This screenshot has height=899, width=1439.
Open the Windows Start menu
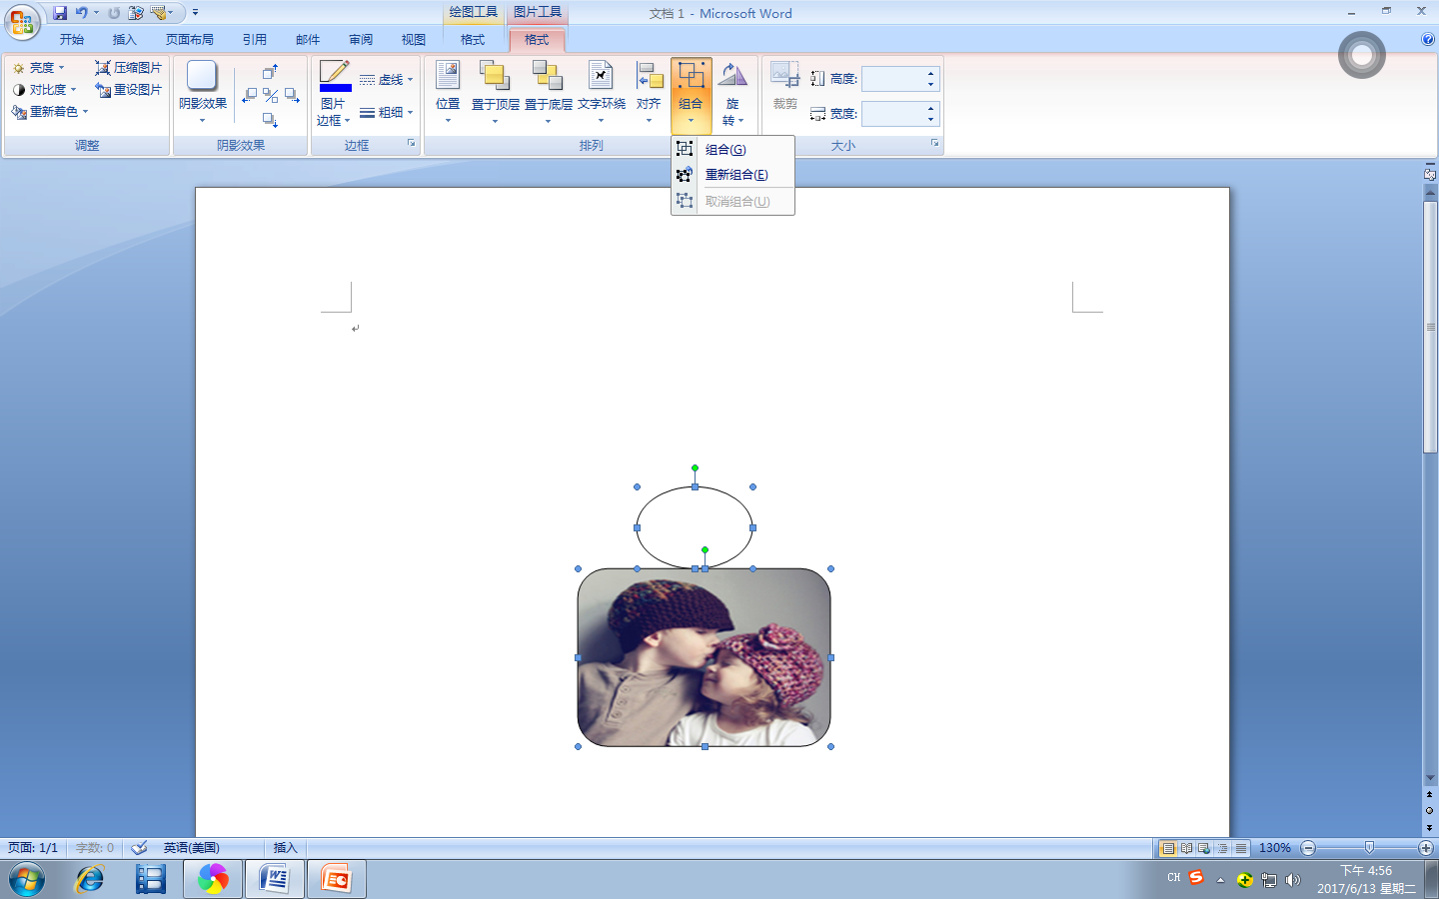pyautogui.click(x=27, y=880)
